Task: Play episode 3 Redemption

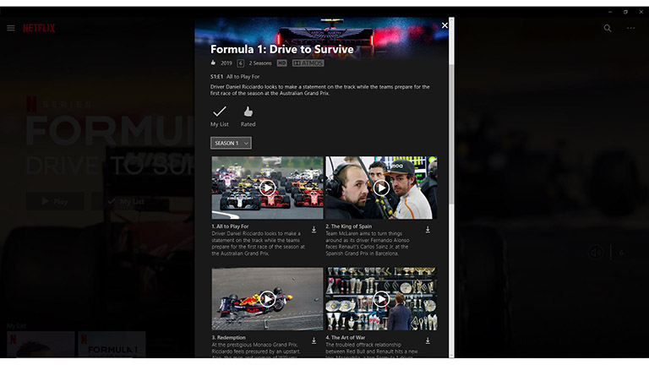Action: (267, 299)
